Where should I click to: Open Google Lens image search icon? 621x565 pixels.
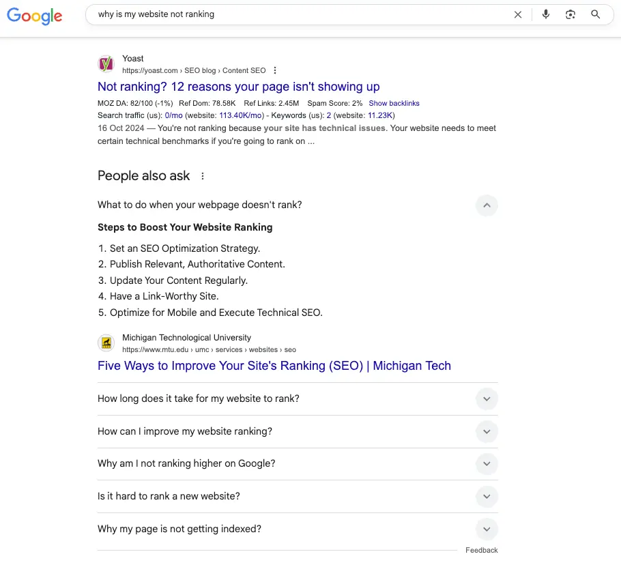[x=571, y=14]
